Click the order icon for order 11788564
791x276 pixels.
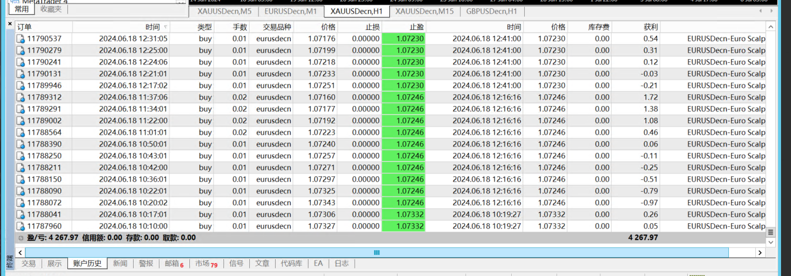[21, 132]
